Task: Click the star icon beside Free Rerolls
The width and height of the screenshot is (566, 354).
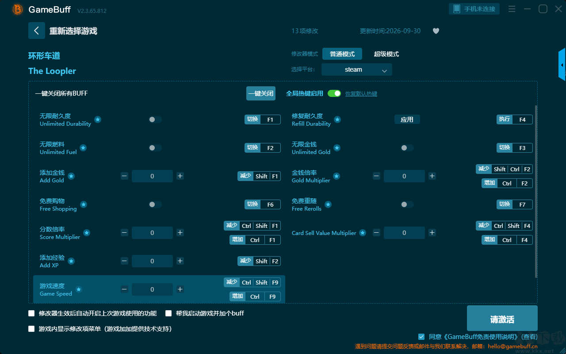Action: click(x=328, y=204)
